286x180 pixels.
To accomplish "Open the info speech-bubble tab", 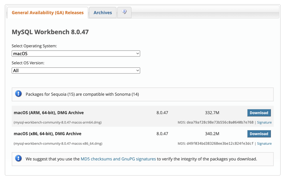I will point(124,12).
